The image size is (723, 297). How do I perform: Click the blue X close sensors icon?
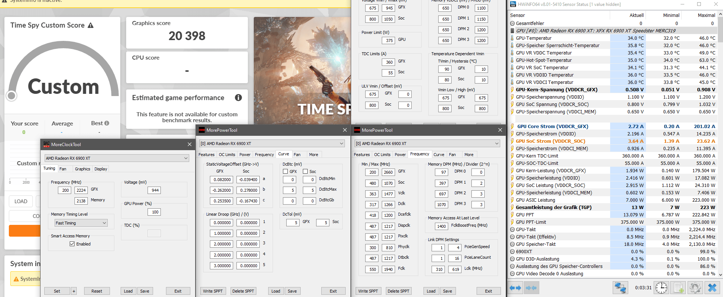click(712, 288)
